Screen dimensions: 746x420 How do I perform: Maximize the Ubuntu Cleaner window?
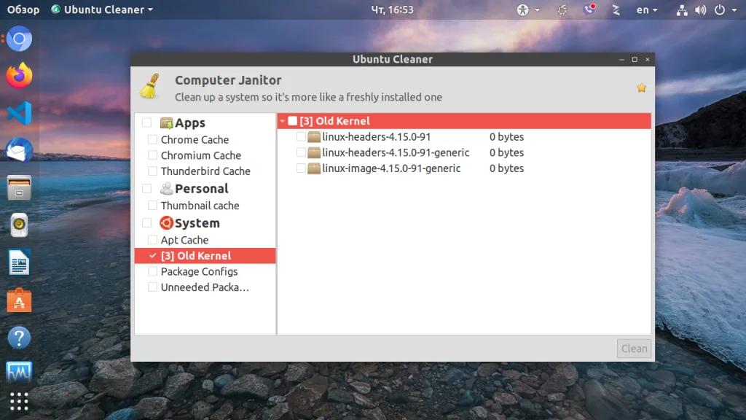point(635,60)
